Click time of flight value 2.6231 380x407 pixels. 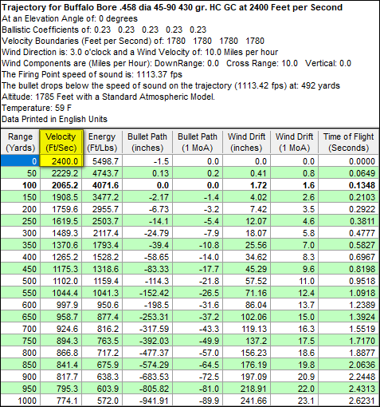pos(348,401)
